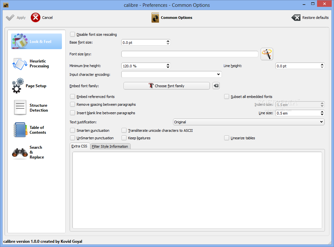
Task: Click the Choose font family button
Action: (167, 86)
